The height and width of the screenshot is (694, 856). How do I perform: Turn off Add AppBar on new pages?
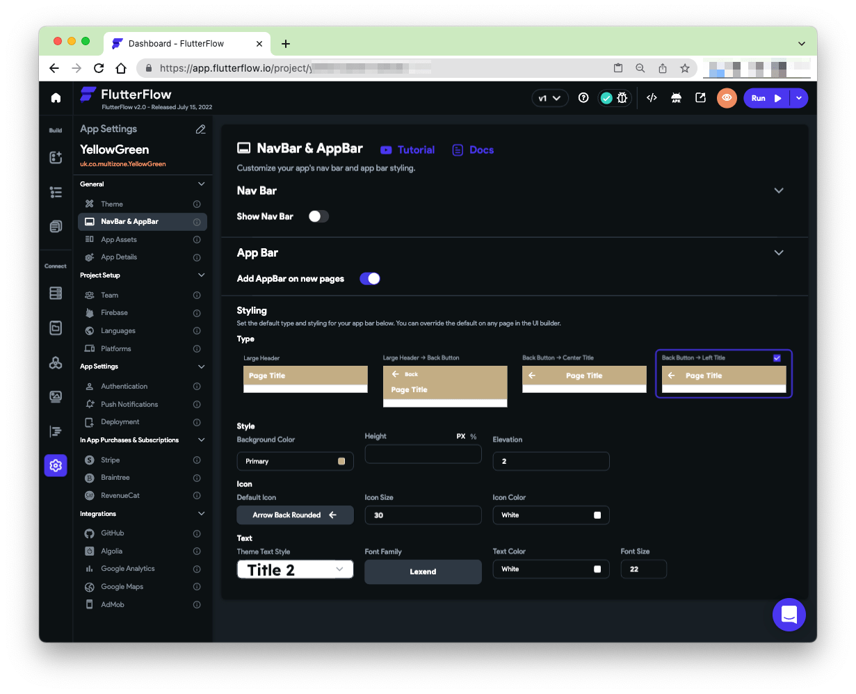pyautogui.click(x=370, y=277)
